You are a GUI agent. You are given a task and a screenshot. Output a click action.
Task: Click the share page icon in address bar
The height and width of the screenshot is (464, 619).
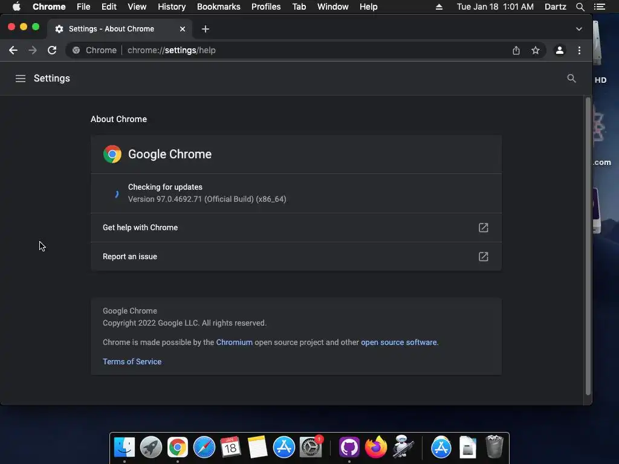coord(516,50)
